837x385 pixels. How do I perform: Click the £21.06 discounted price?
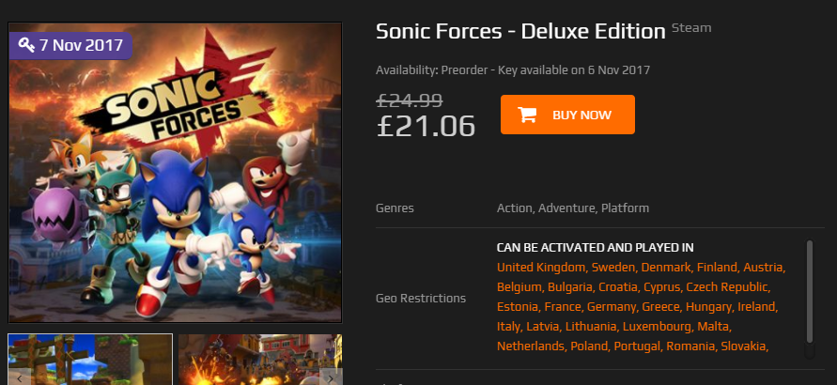click(426, 126)
